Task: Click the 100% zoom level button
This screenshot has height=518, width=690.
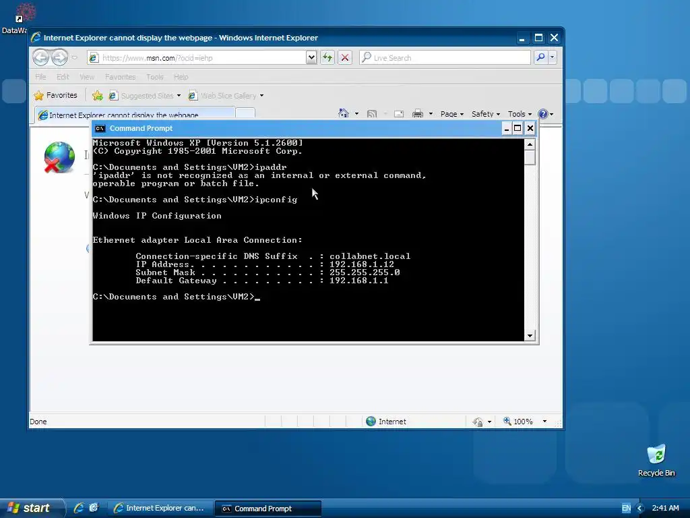Action: point(518,422)
